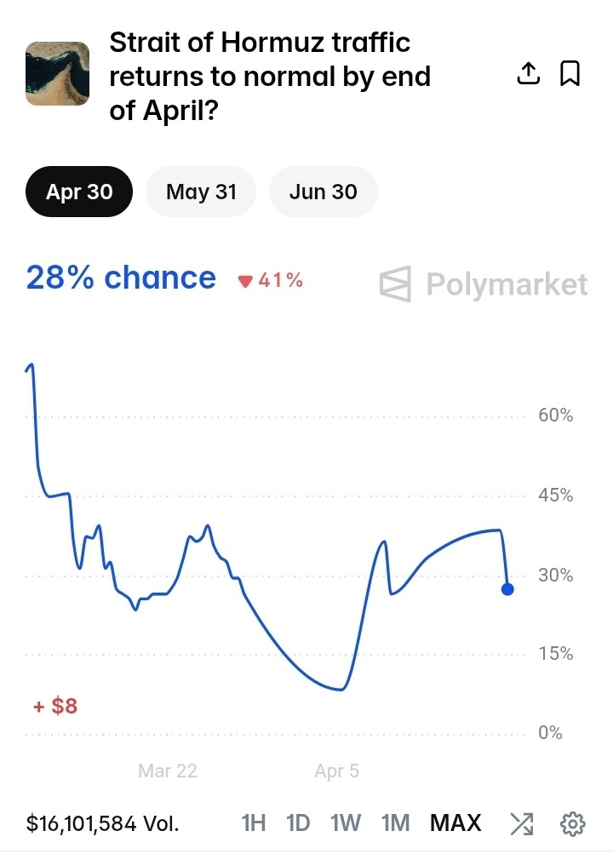Click the shuffle compare arrows icon
Screen dimensions: 613x854
coord(521,823)
